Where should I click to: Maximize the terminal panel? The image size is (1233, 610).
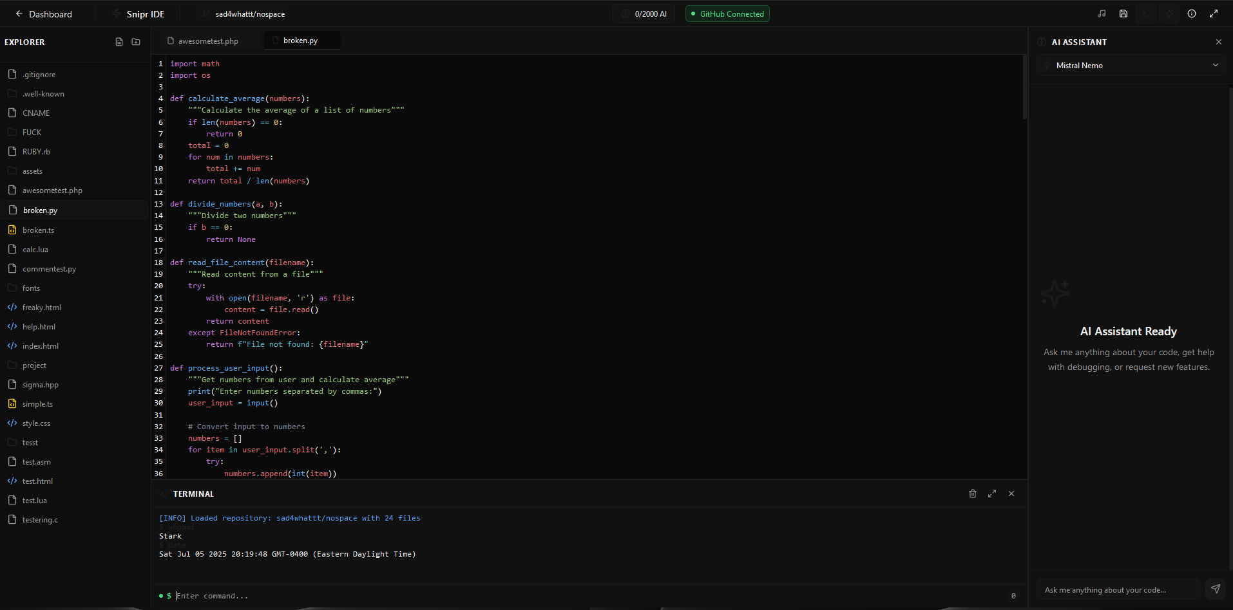[992, 494]
